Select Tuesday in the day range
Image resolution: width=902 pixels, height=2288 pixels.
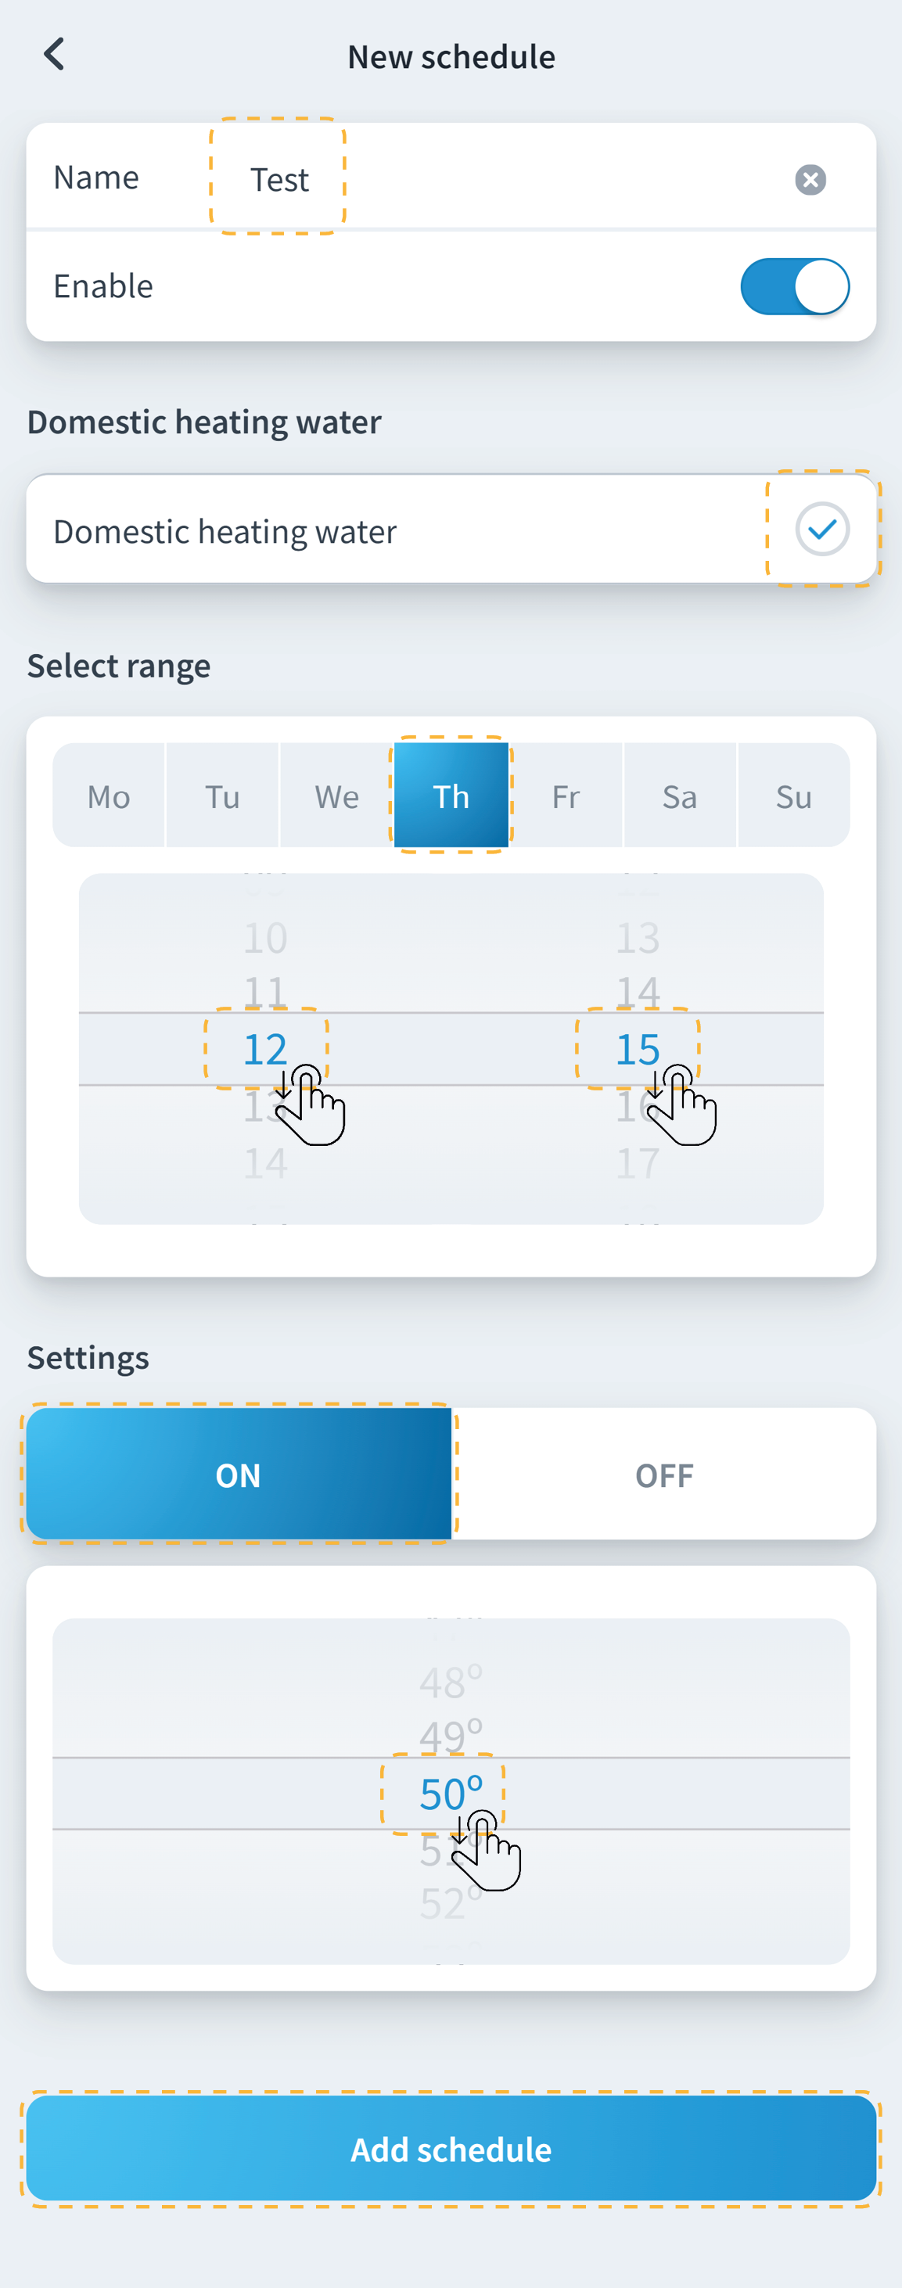tap(222, 796)
